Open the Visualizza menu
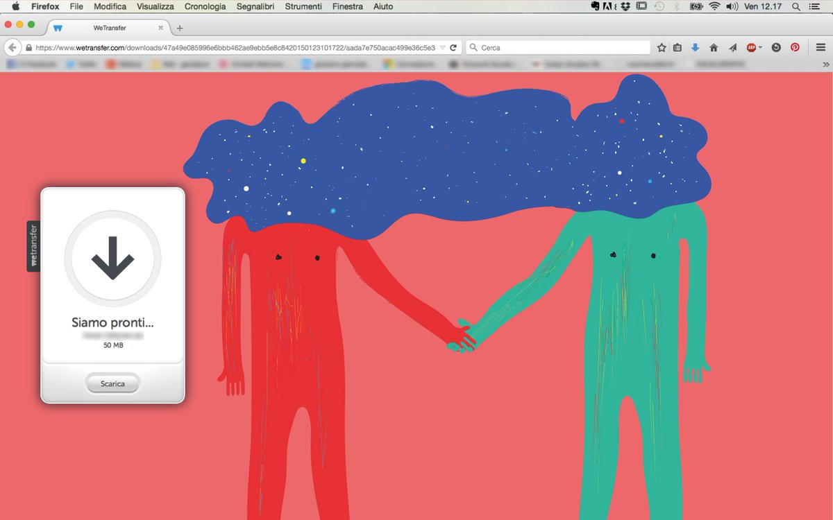 (x=155, y=6)
